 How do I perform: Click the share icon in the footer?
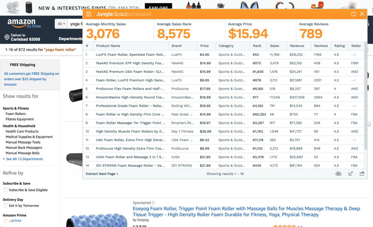(362, 174)
